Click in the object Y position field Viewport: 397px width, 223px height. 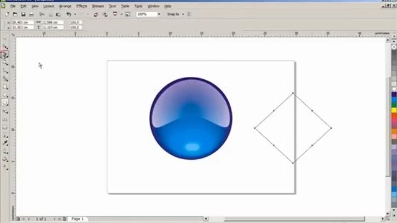click(x=22, y=27)
